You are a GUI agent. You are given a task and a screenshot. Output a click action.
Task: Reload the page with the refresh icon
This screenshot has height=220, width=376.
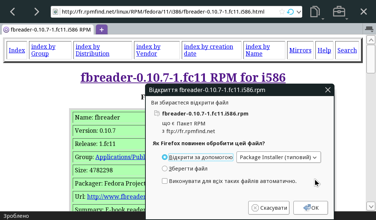(x=290, y=12)
